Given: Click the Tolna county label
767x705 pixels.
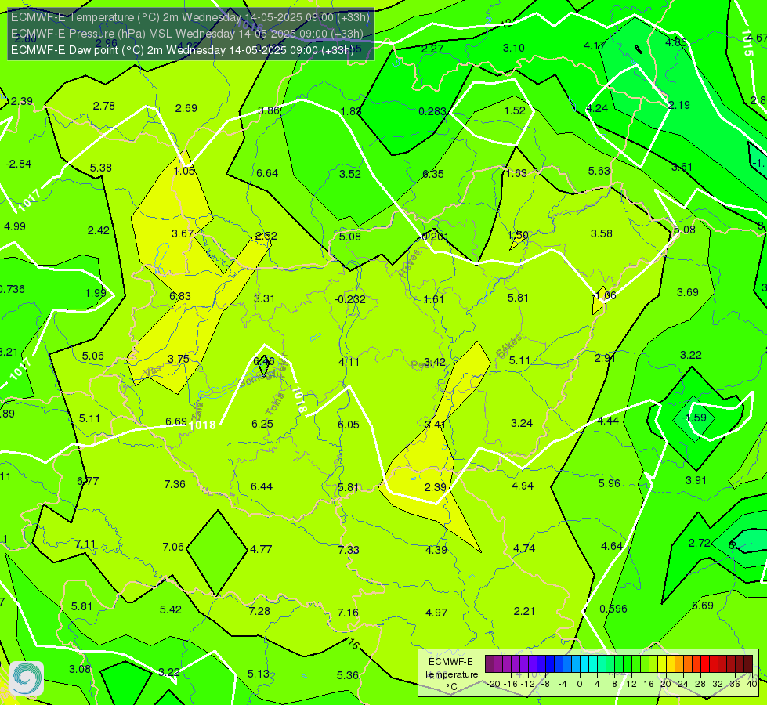Looking at the screenshot, I should [x=275, y=403].
